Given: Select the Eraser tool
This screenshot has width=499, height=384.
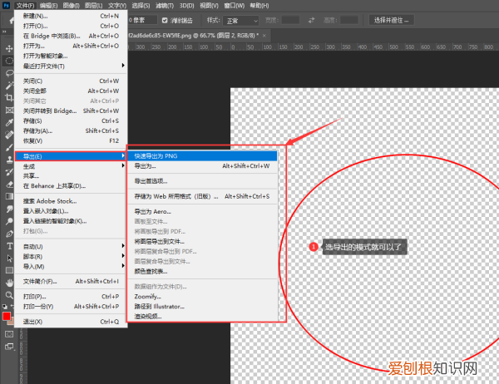Looking at the screenshot, I should (9, 185).
